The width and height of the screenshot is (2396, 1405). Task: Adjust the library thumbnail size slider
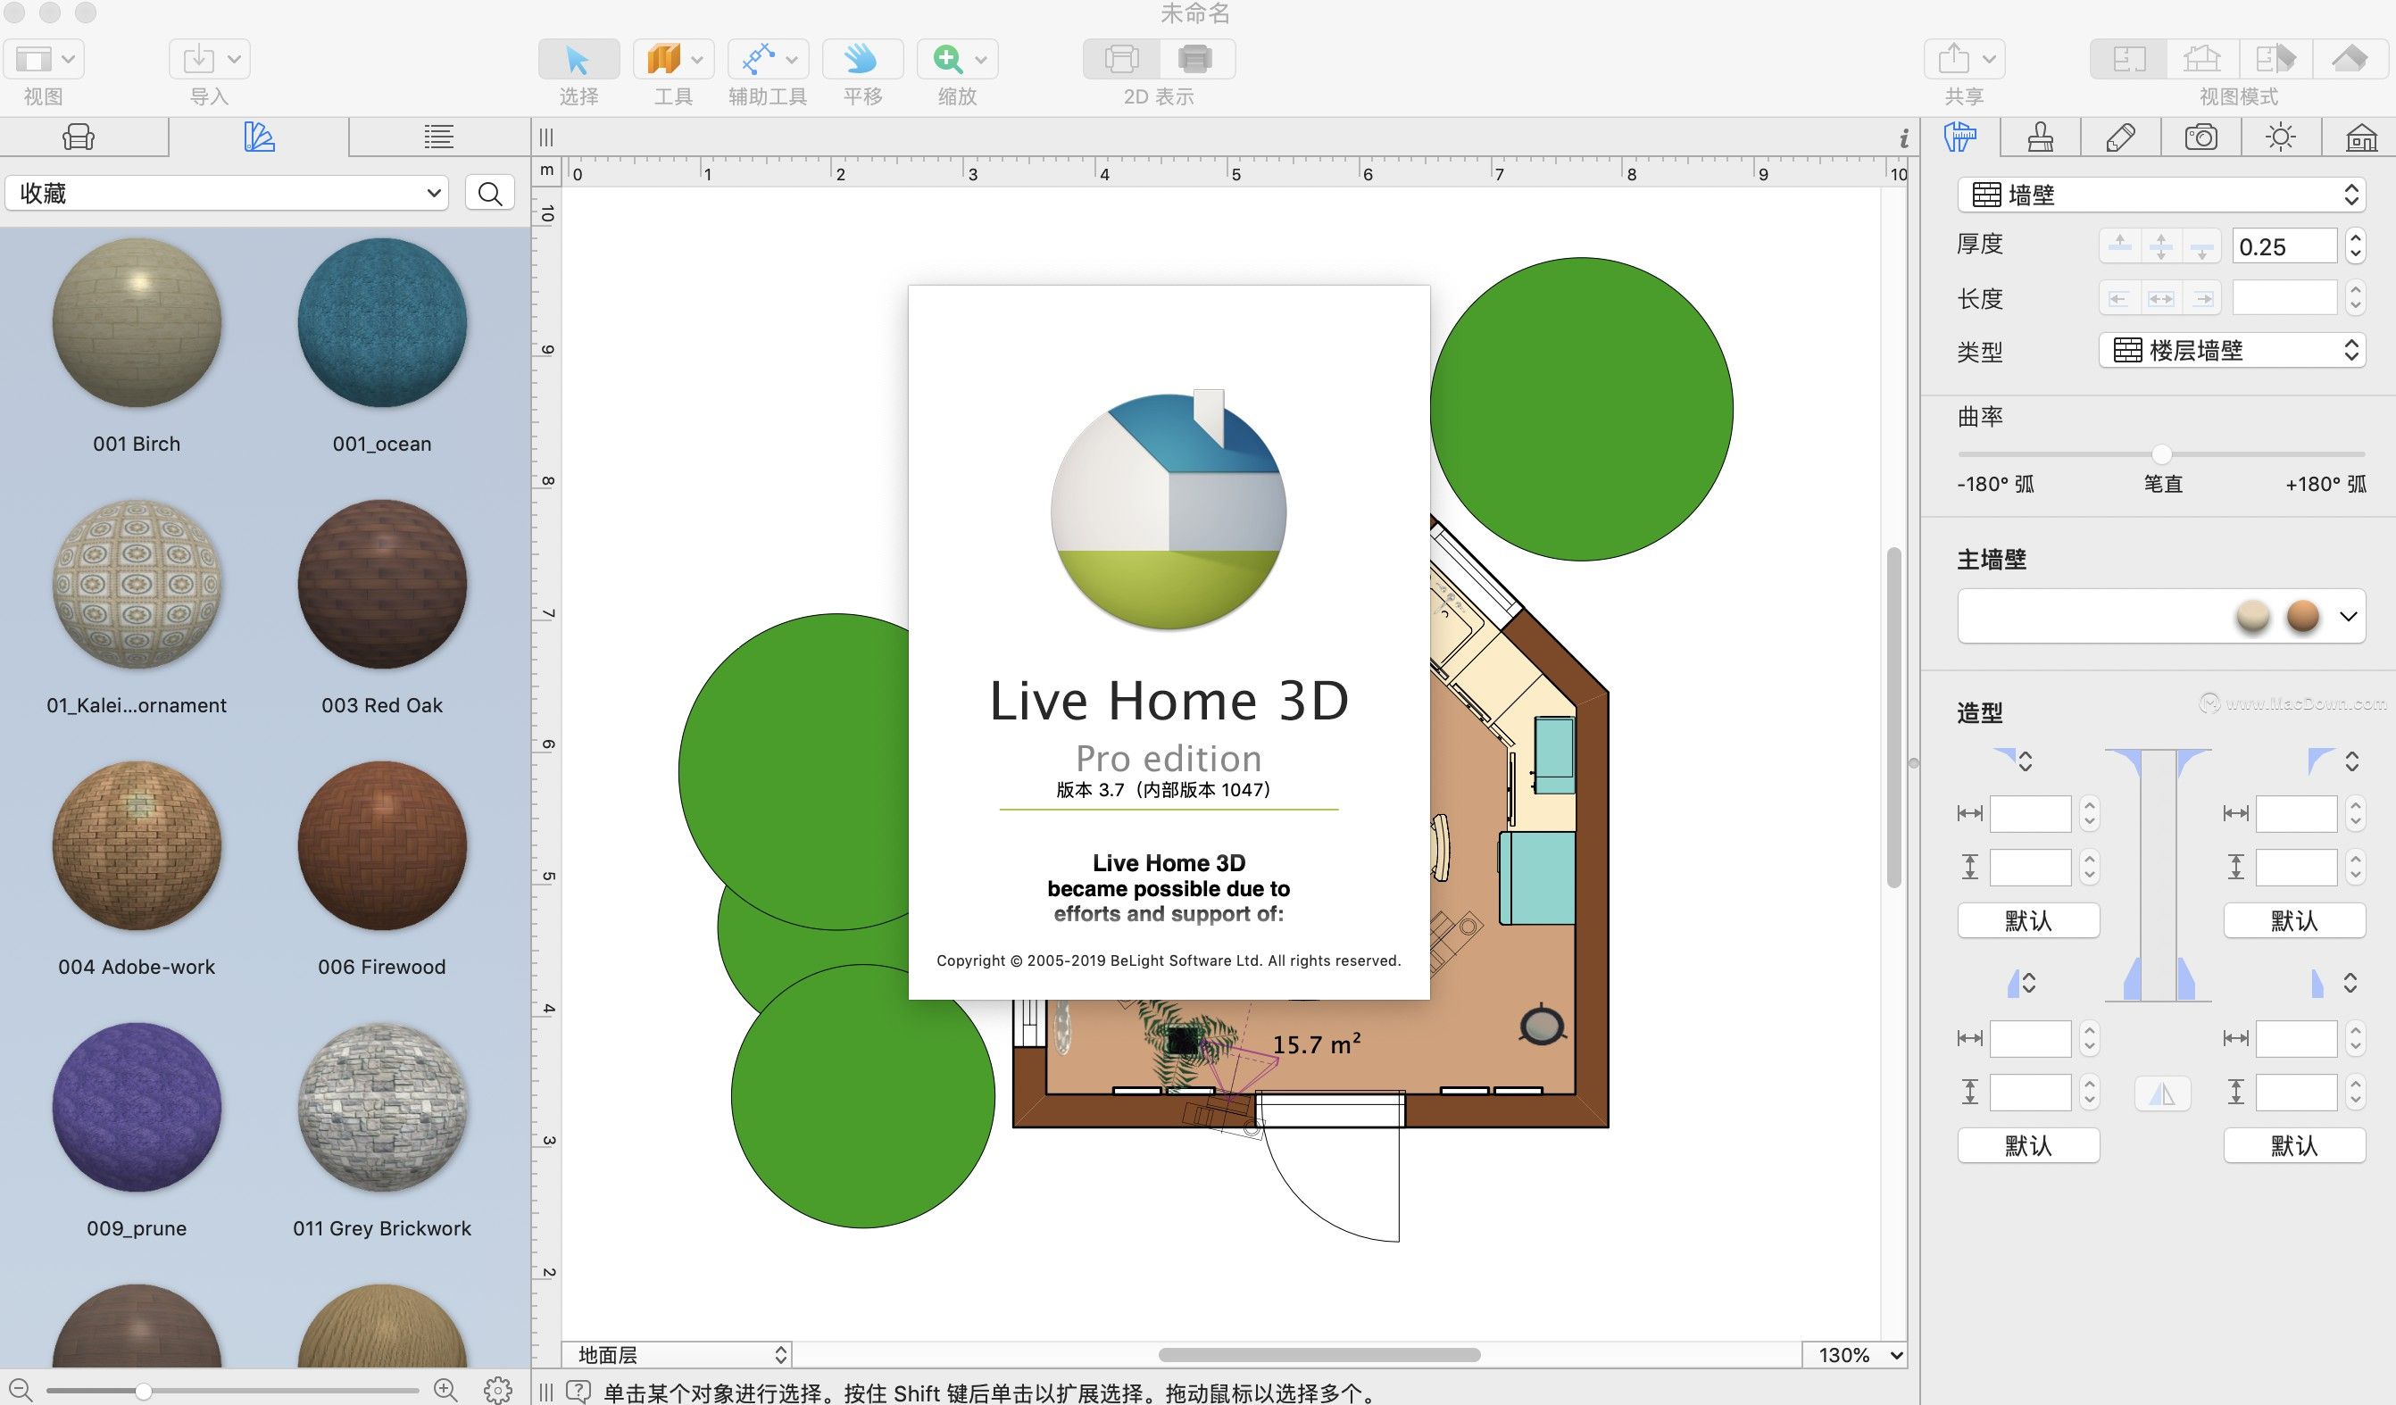143,1391
